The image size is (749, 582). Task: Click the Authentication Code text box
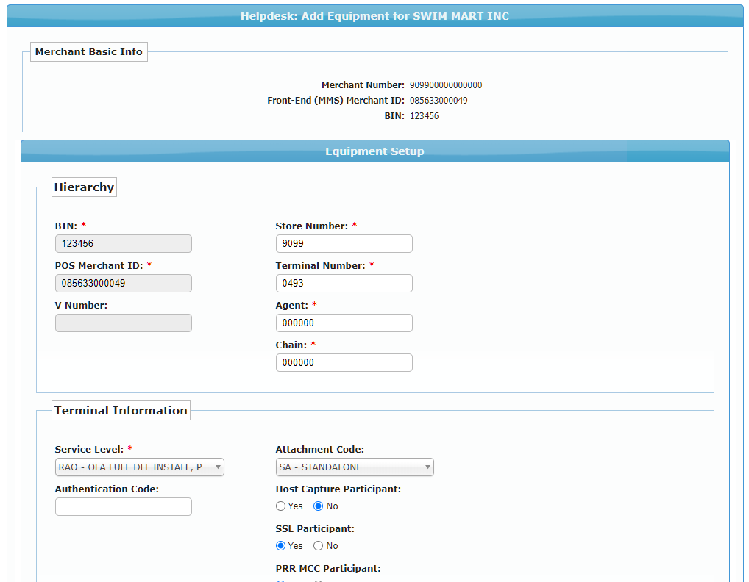(x=124, y=506)
